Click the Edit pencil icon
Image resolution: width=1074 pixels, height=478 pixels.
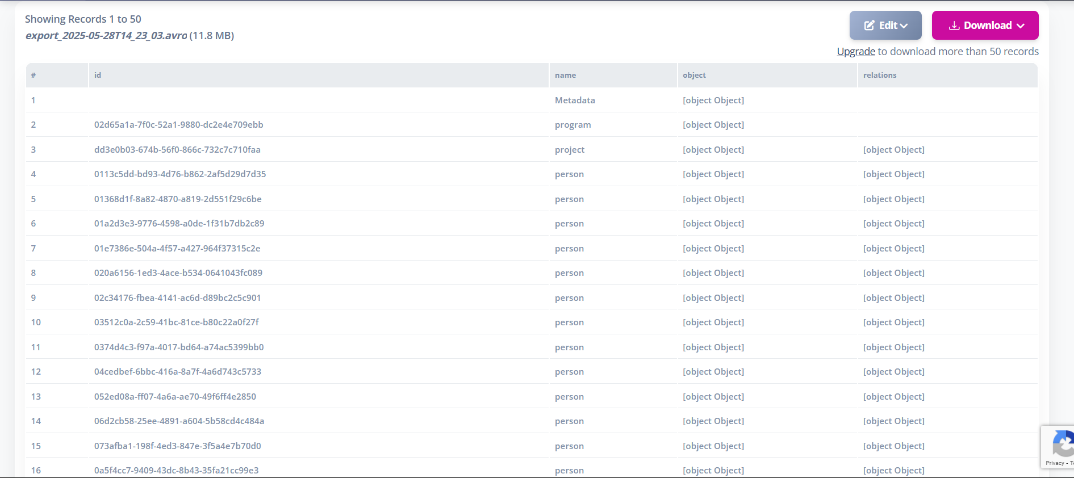click(869, 26)
